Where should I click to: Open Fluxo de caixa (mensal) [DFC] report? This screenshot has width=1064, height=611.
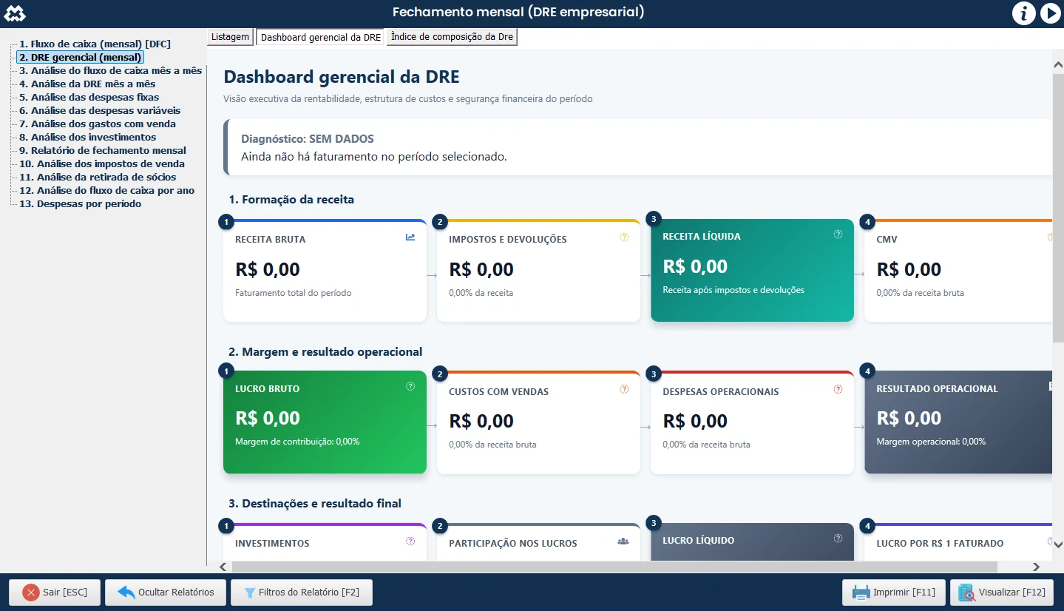point(95,44)
